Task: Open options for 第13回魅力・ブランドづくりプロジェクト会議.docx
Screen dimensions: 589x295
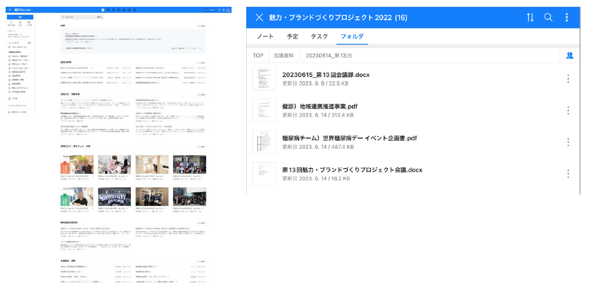Action: pos(568,174)
